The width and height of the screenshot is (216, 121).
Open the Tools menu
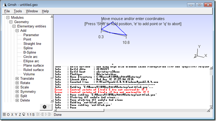18,11
